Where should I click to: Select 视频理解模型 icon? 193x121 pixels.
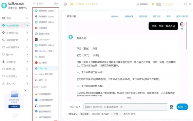coord(36,111)
